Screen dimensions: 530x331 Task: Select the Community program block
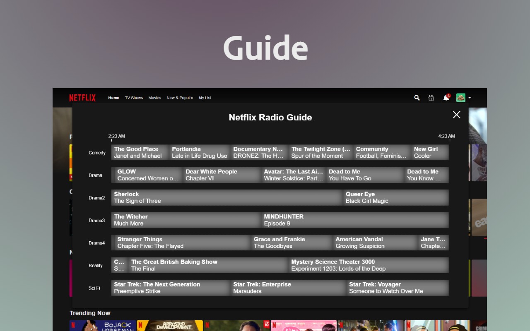(x=382, y=152)
